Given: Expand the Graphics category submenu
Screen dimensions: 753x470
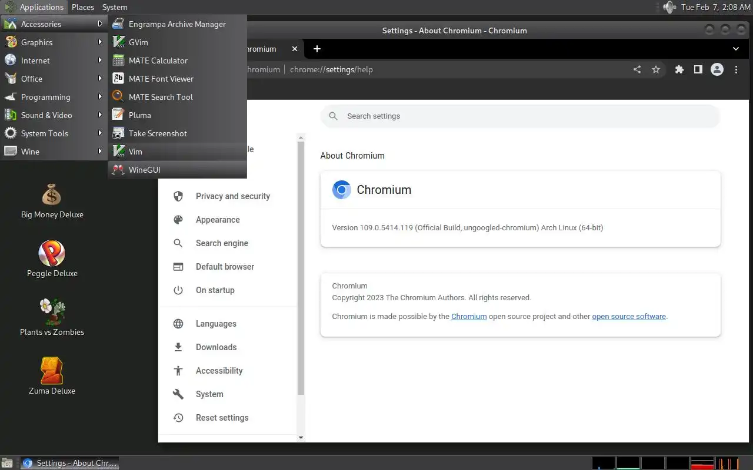Looking at the screenshot, I should [54, 42].
